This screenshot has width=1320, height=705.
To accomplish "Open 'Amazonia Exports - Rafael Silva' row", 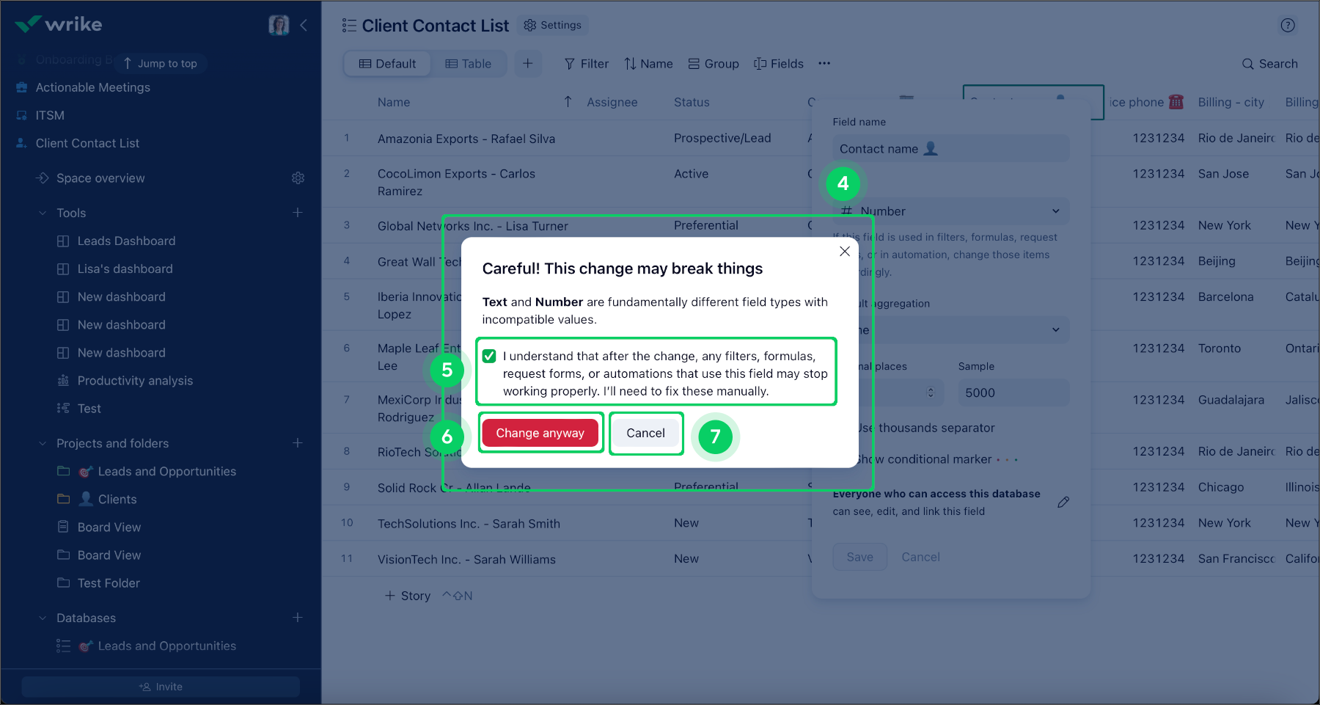I will [466, 139].
